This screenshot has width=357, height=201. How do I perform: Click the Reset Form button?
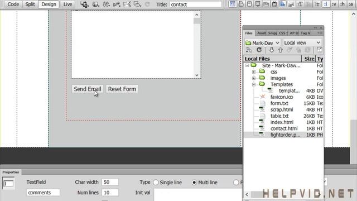pyautogui.click(x=122, y=89)
